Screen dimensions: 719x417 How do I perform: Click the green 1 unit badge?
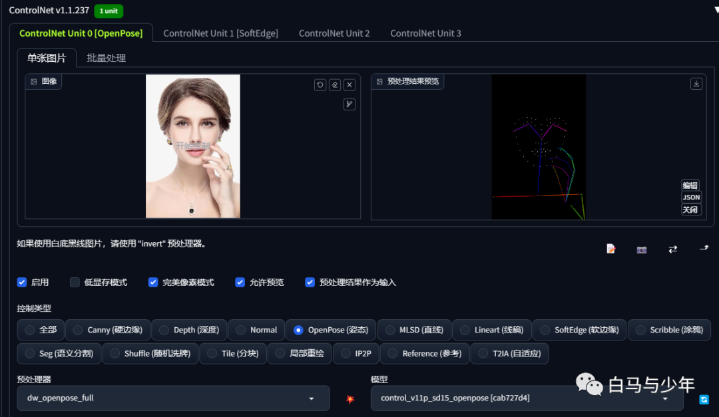pyautogui.click(x=109, y=11)
